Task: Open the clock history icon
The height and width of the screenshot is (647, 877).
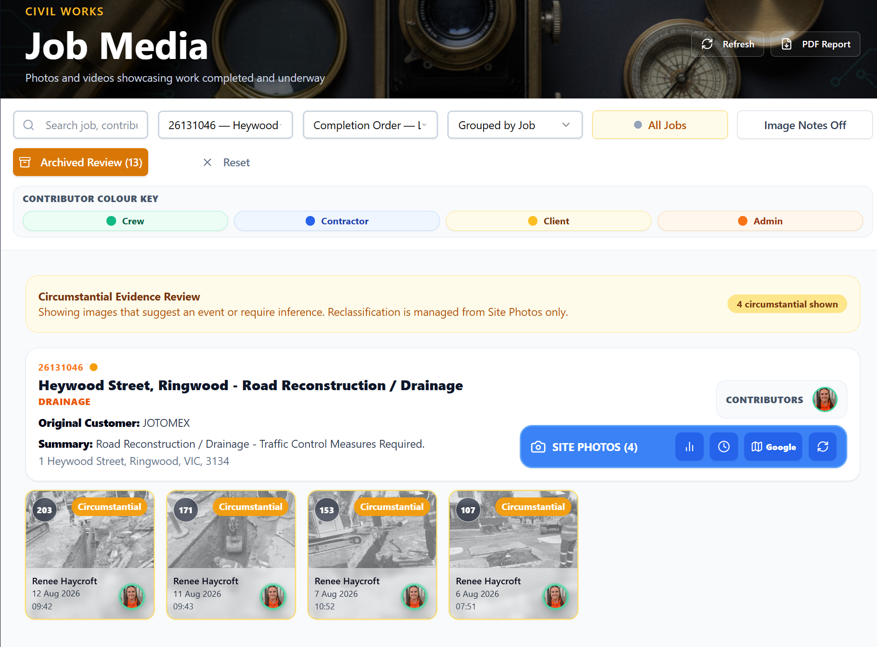Action: [724, 447]
